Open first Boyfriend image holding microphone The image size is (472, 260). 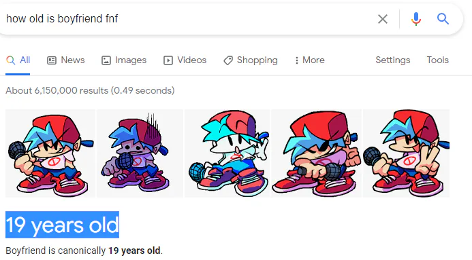coord(50,153)
